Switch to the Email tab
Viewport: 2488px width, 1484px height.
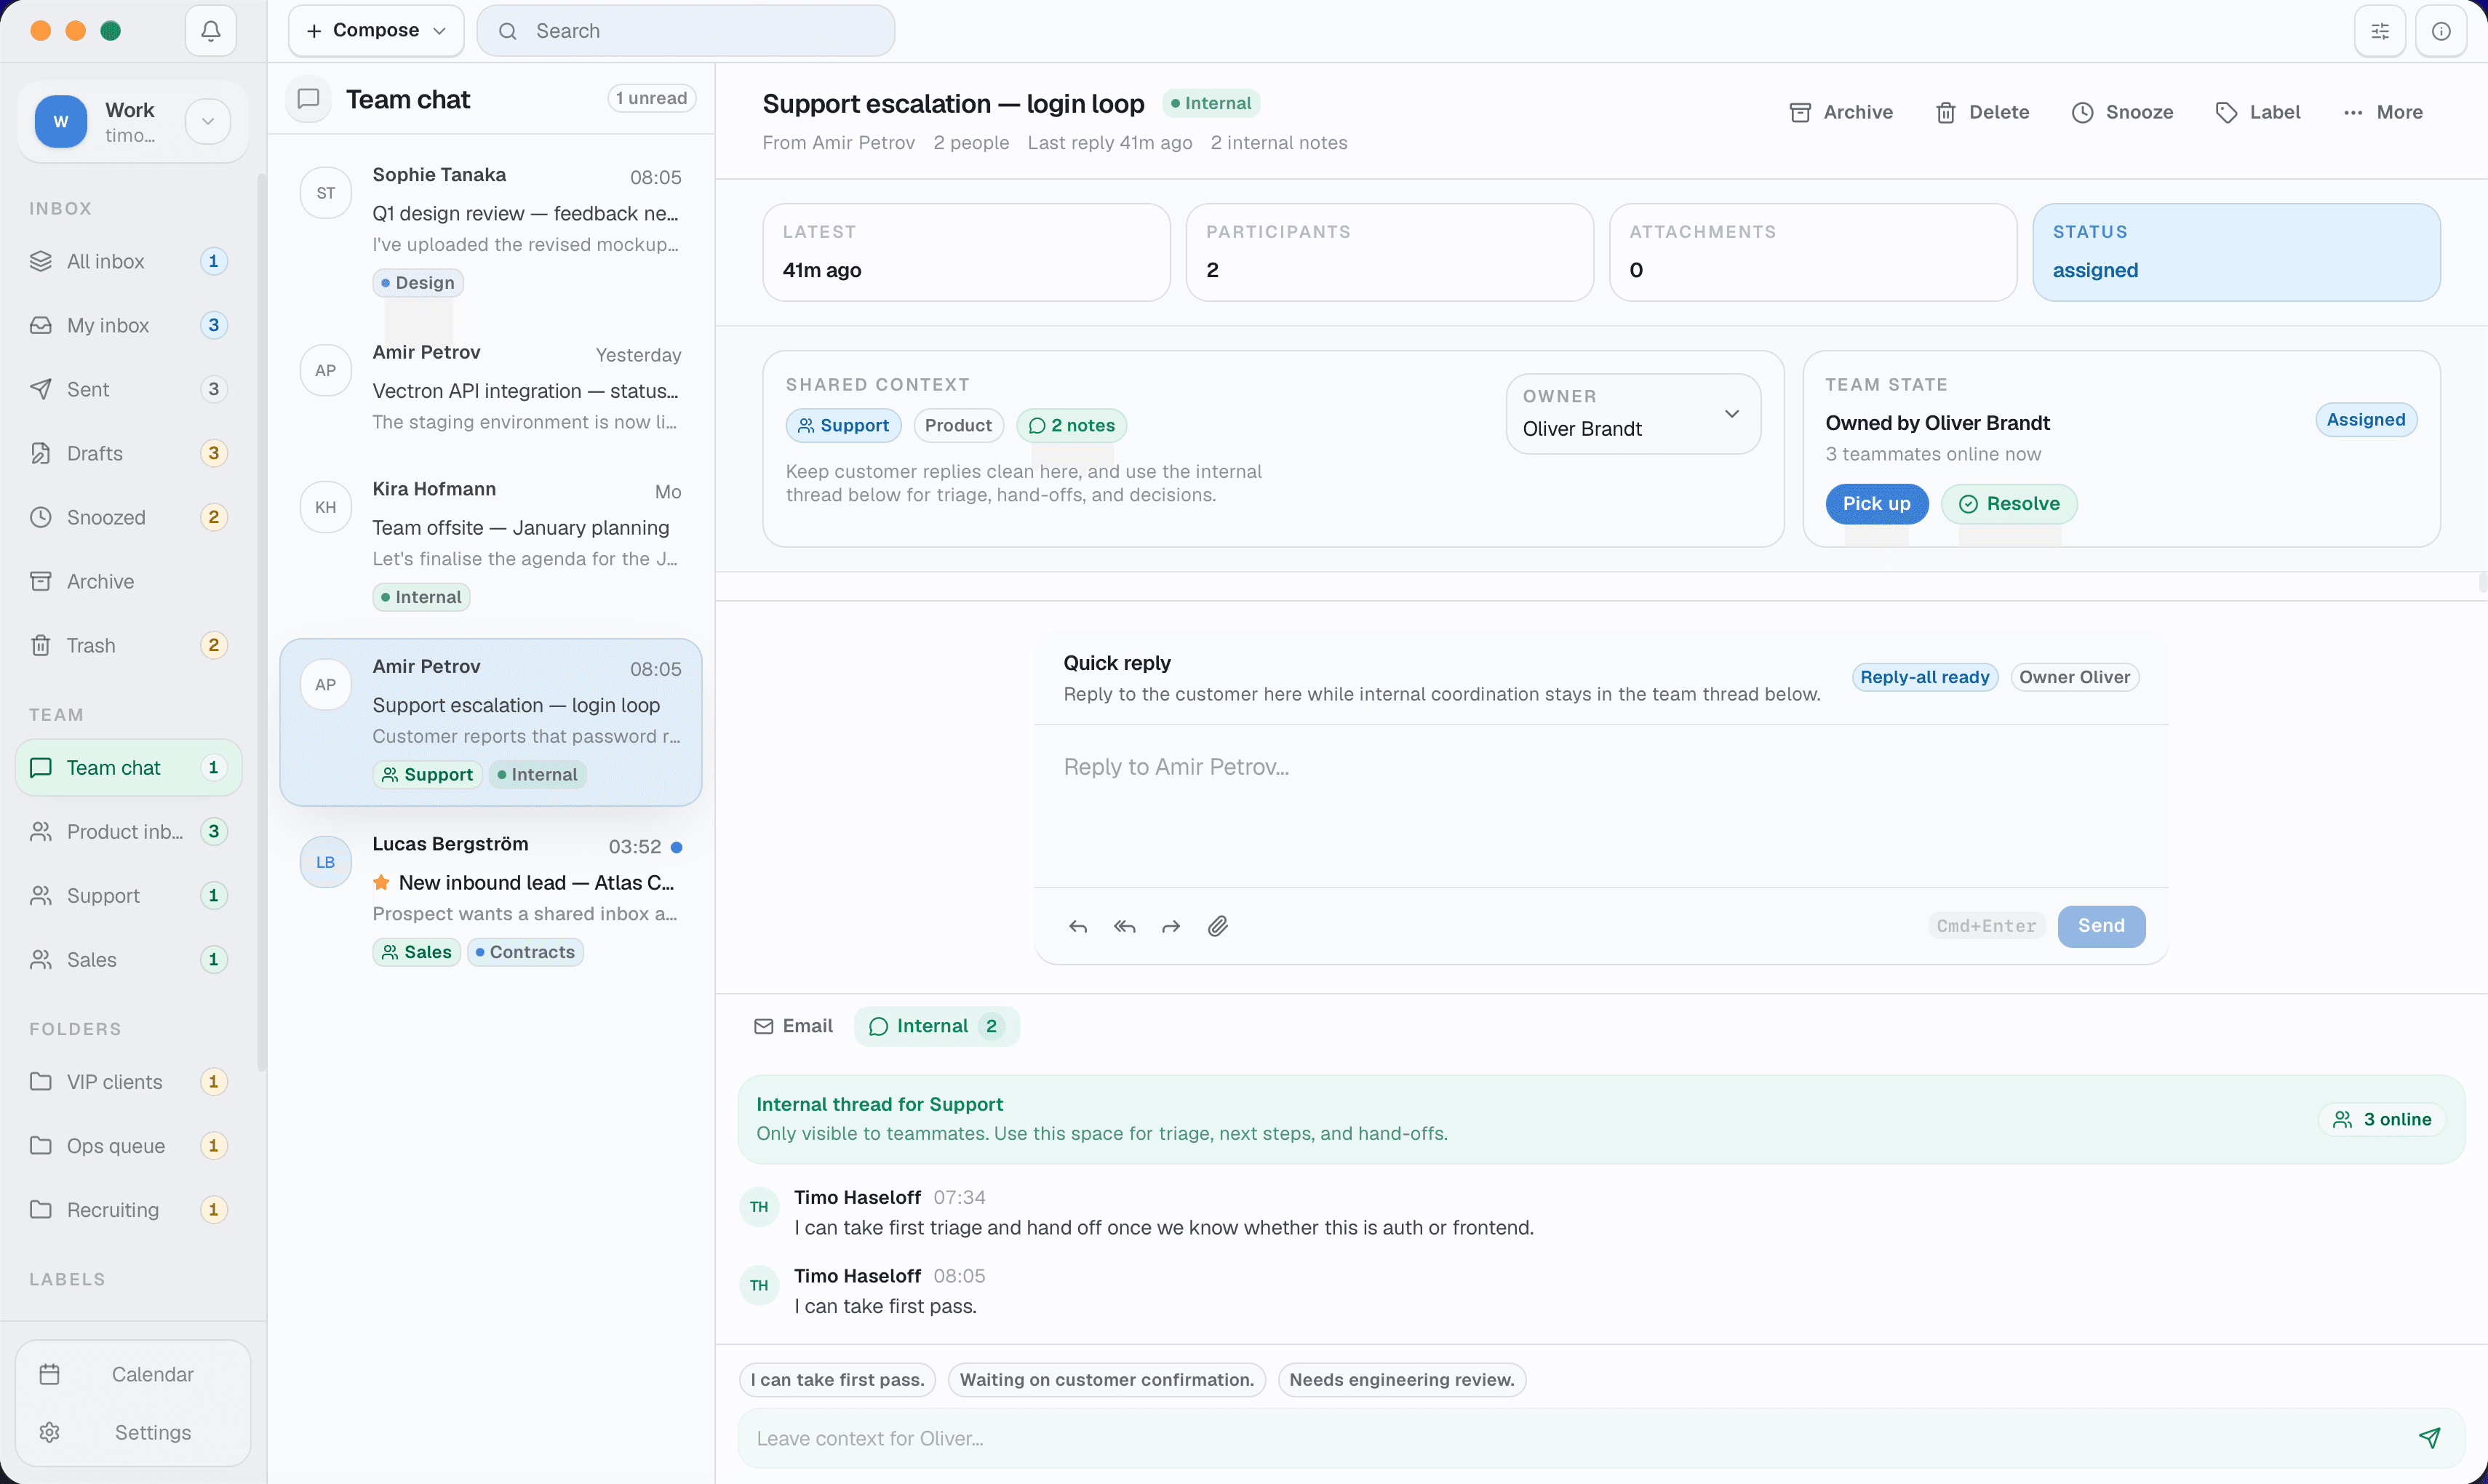pos(793,1026)
